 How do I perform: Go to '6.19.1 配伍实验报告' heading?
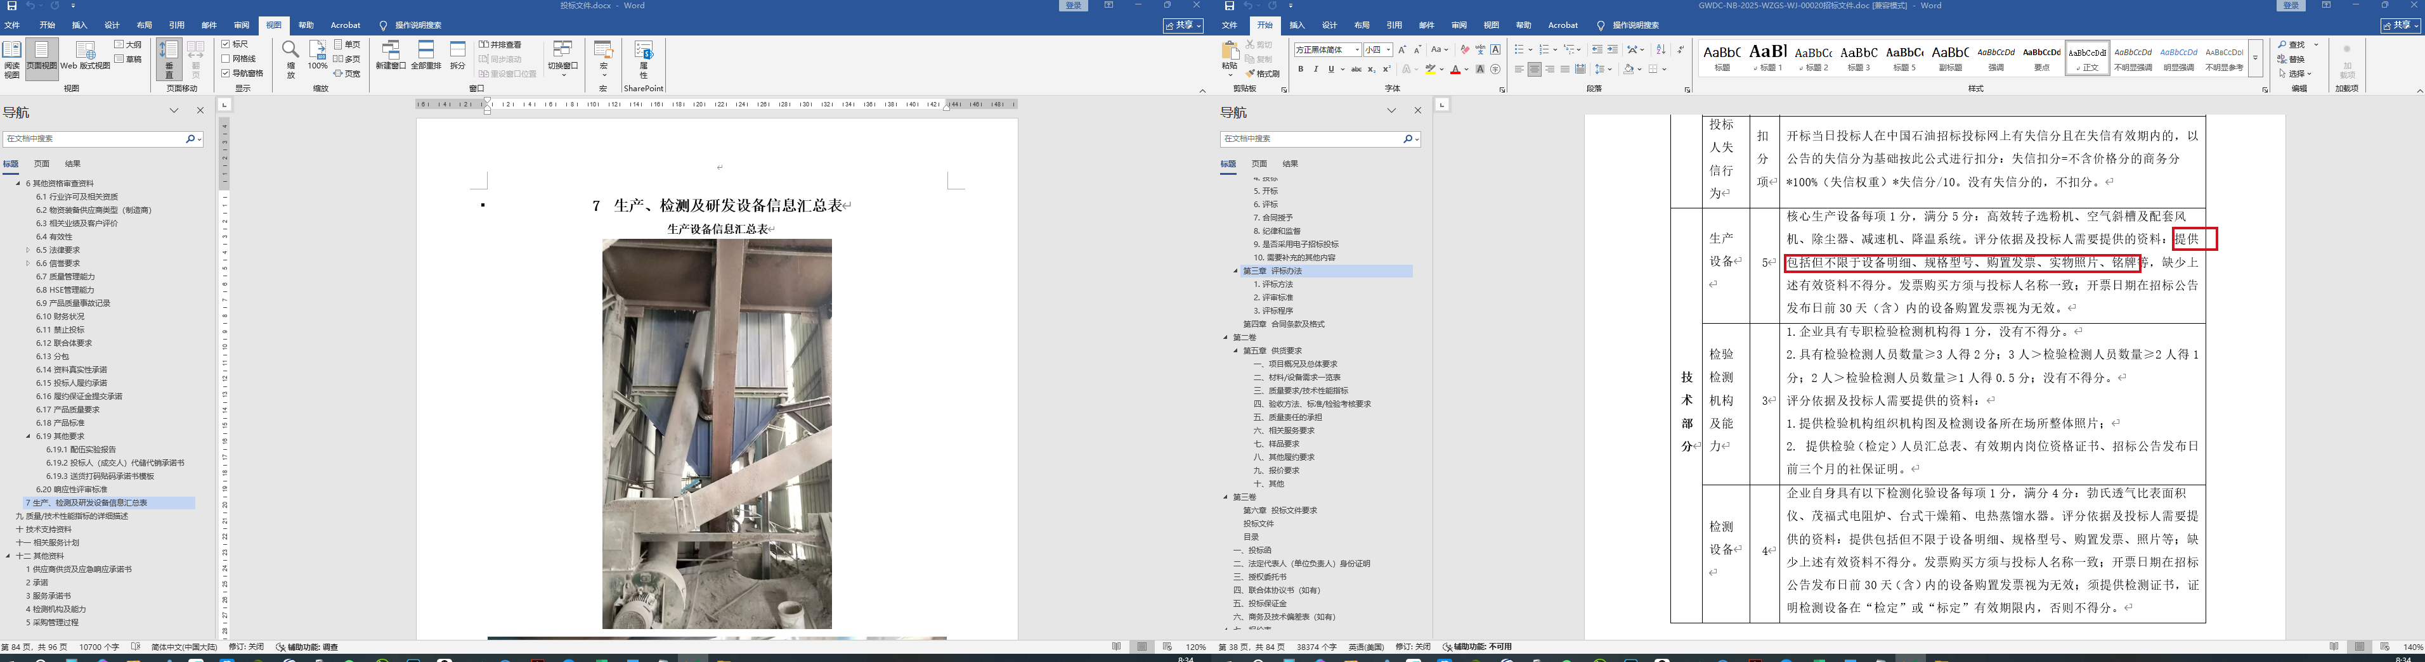tap(81, 450)
